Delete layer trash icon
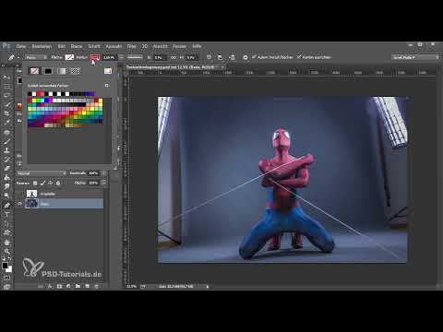 tap(96, 286)
